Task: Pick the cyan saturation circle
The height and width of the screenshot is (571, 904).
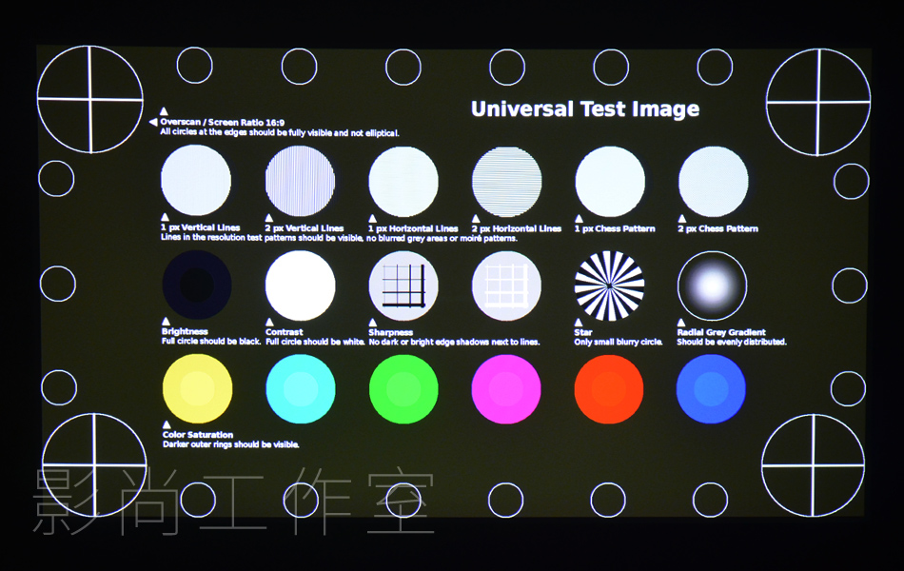Action: [301, 388]
